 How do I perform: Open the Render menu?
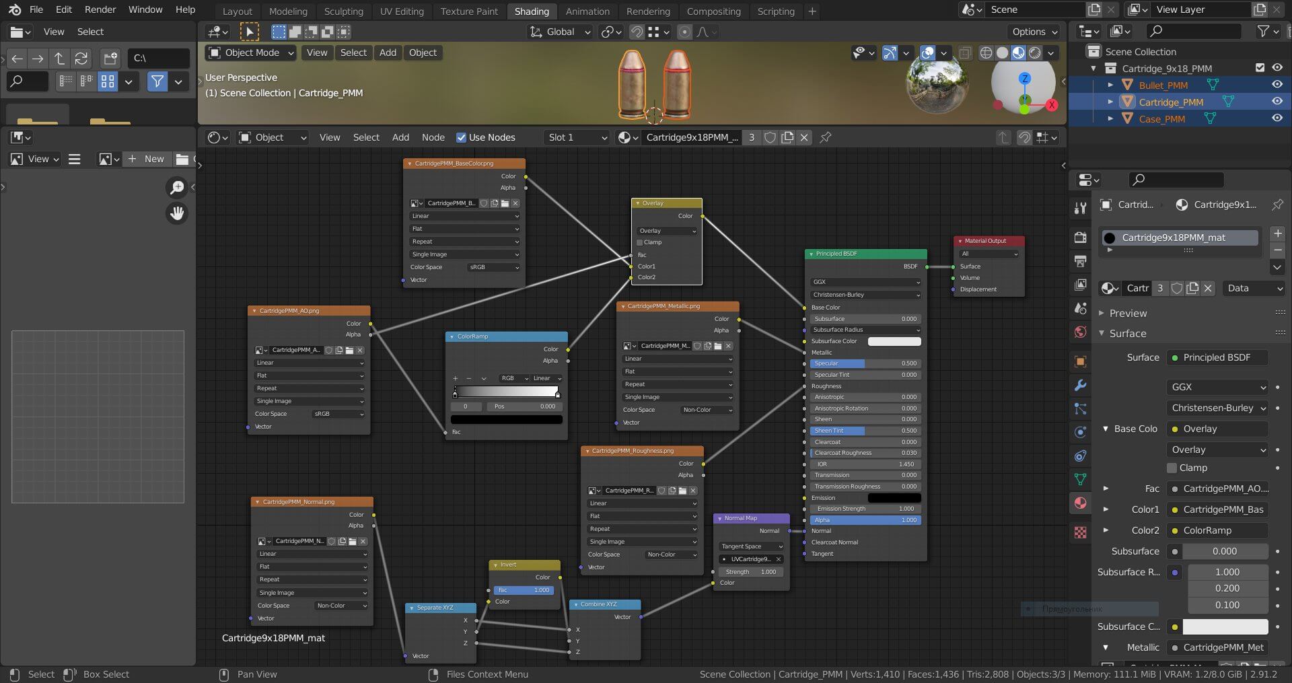(100, 9)
